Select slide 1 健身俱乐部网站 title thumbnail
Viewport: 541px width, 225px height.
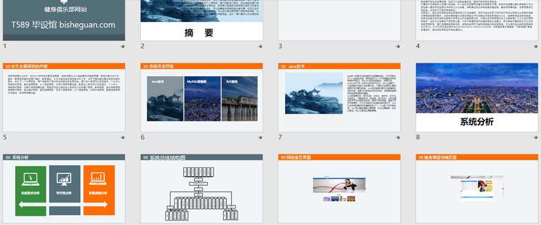coord(64,20)
